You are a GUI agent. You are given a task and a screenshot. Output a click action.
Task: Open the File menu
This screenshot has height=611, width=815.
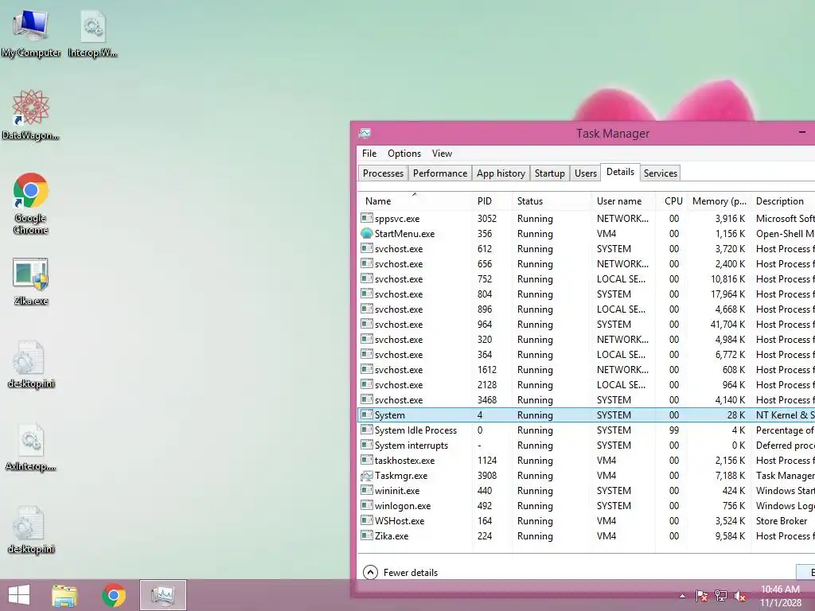tap(369, 154)
